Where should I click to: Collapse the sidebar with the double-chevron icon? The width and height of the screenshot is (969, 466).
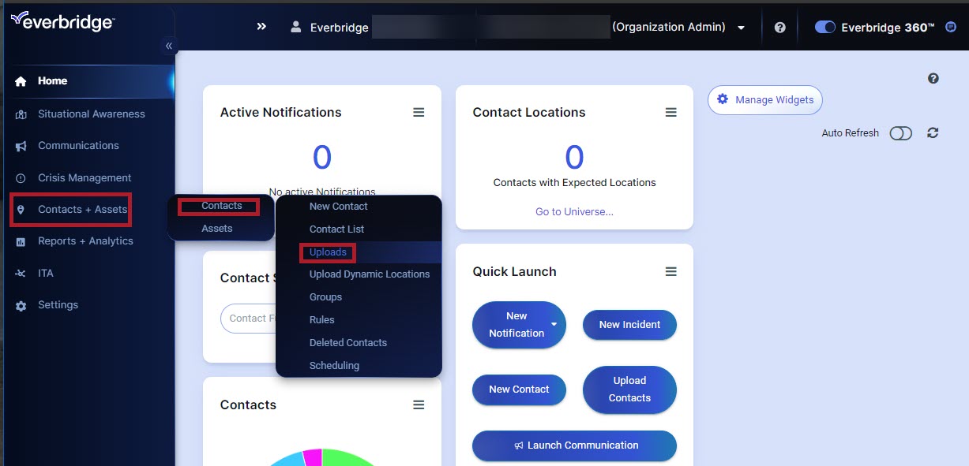coord(168,46)
